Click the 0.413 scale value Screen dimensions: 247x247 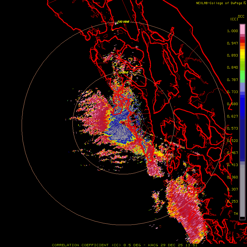[x=232, y=165]
